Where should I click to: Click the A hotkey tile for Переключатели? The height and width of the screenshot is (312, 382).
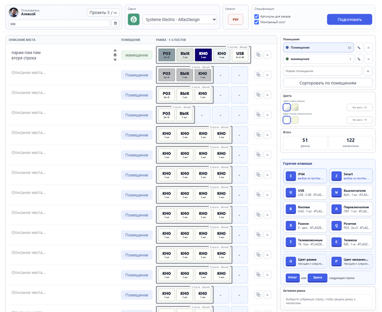pos(351,209)
